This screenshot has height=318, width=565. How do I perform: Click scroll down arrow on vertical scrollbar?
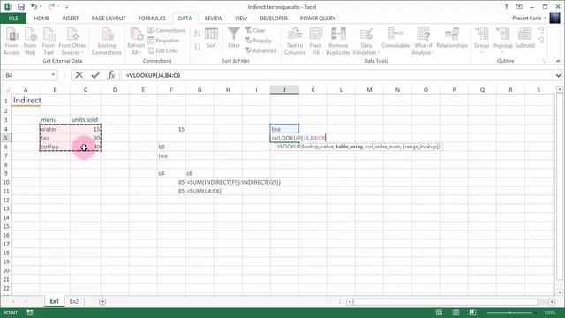click(559, 292)
